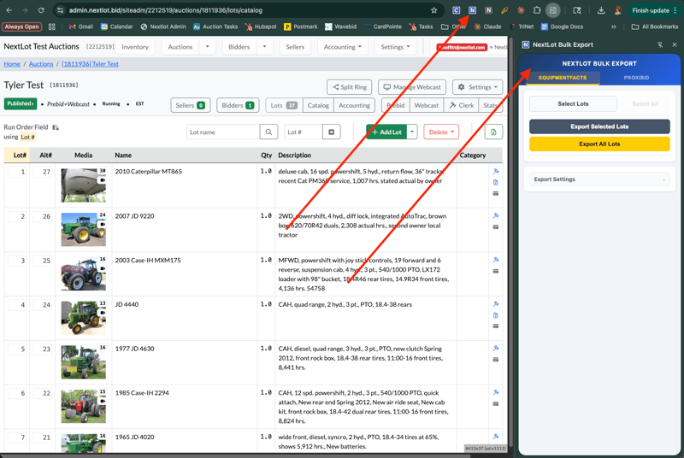This screenshot has height=458, width=684.
Task: Open the Webcast tab
Action: tap(426, 105)
